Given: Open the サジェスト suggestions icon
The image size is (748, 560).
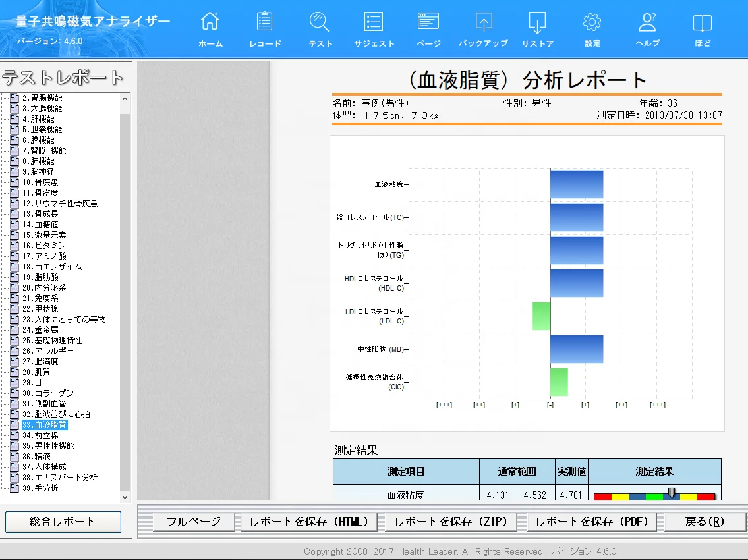Looking at the screenshot, I should click(x=374, y=30).
